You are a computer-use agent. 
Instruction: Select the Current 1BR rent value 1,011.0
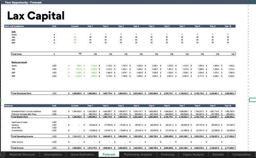[x=78, y=69]
